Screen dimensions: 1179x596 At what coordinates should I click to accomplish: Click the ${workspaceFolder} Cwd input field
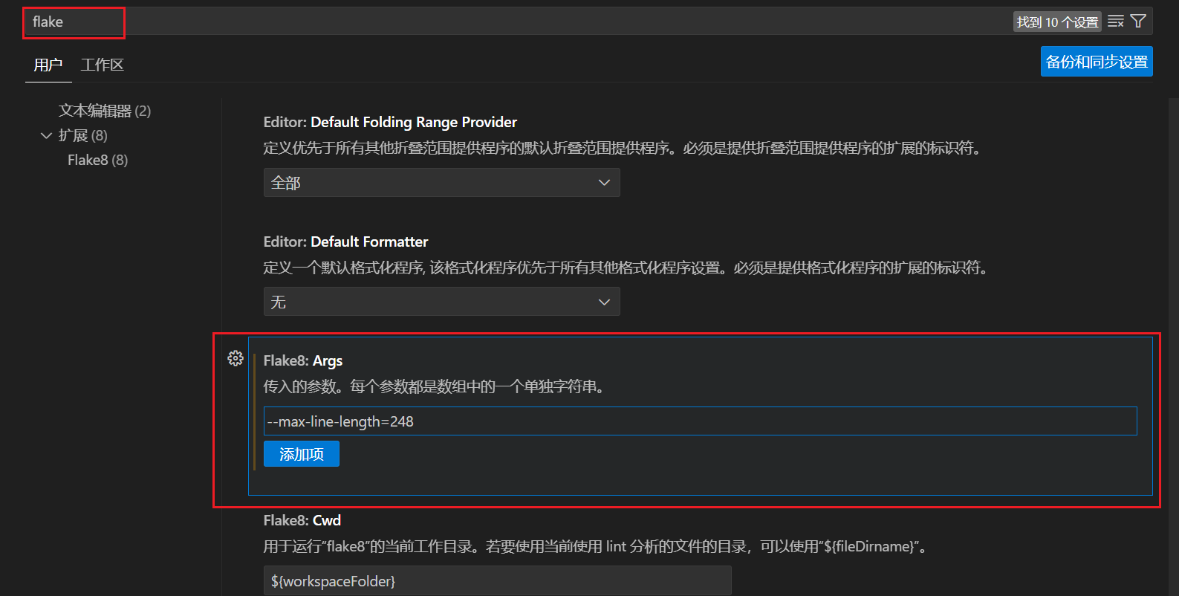point(497,580)
